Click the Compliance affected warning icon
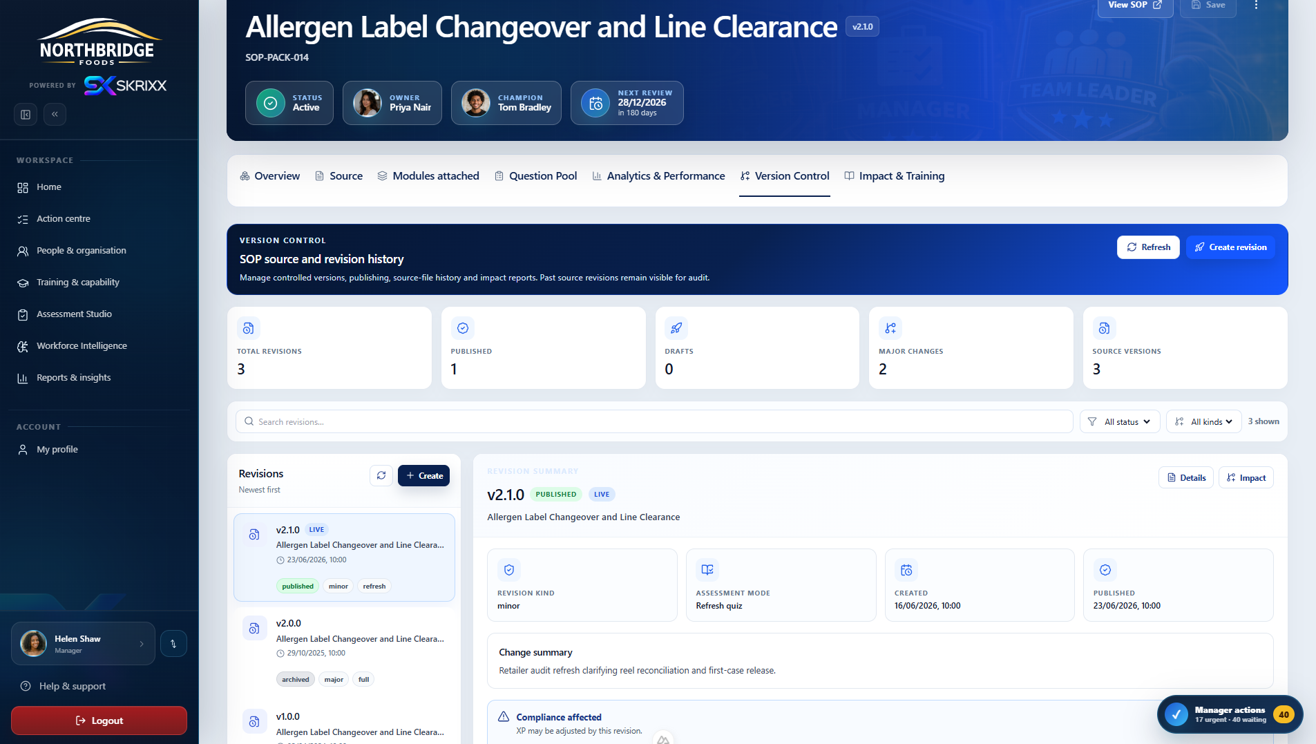This screenshot has width=1316, height=744. (x=504, y=717)
